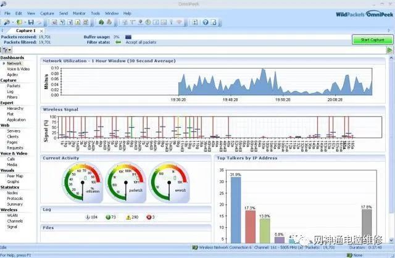Viewport: 395px width, 258px height.
Task: Open Requests under Web
Action: [x=15, y=148]
